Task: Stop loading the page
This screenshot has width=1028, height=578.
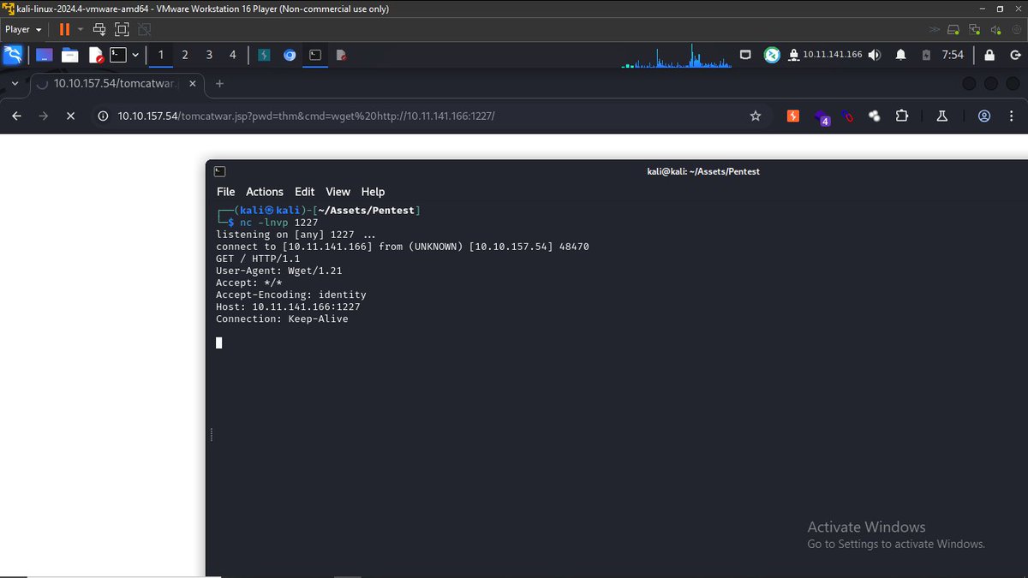Action: [x=70, y=116]
